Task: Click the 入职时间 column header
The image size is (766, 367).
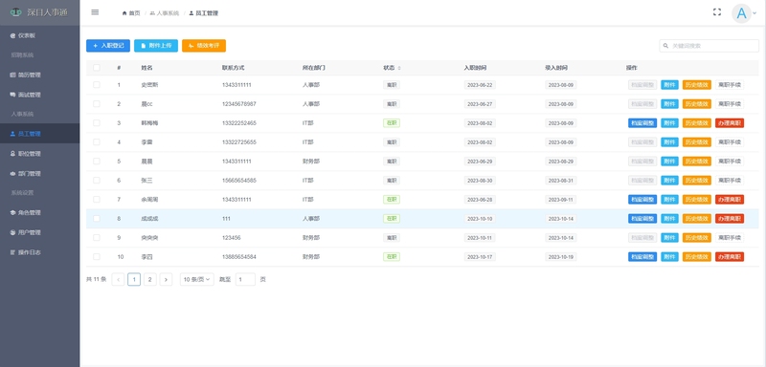Action: click(x=475, y=68)
